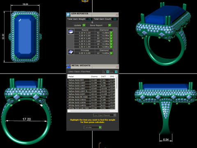Select the Yellow Gold 10KY row

[91, 83]
